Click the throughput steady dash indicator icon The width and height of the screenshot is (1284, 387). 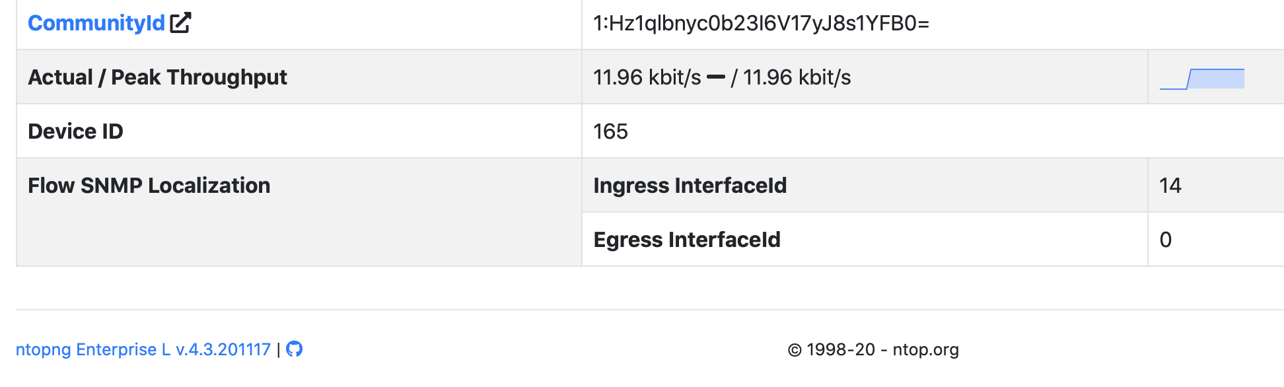coord(716,78)
